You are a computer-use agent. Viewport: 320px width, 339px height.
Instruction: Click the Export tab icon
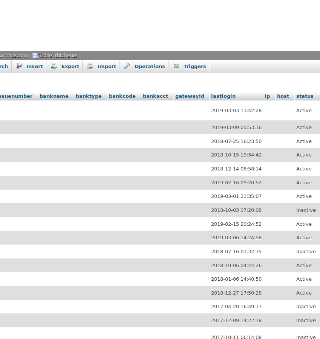click(x=54, y=66)
